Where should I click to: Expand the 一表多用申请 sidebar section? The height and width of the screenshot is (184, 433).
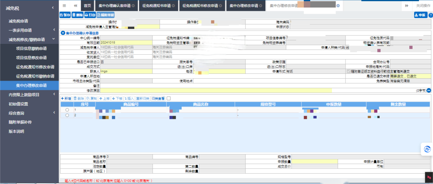click(x=29, y=30)
